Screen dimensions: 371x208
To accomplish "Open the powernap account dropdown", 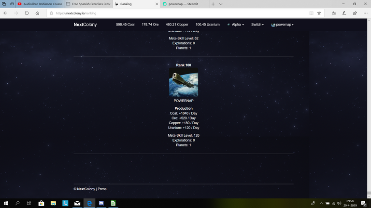I will (x=282, y=25).
